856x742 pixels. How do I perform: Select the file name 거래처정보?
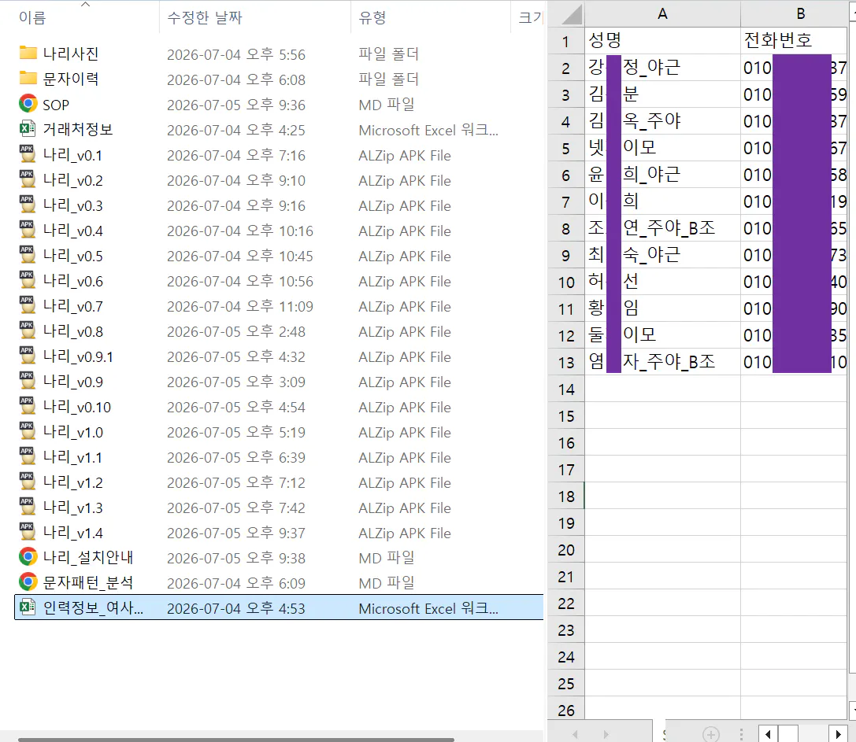pos(78,129)
